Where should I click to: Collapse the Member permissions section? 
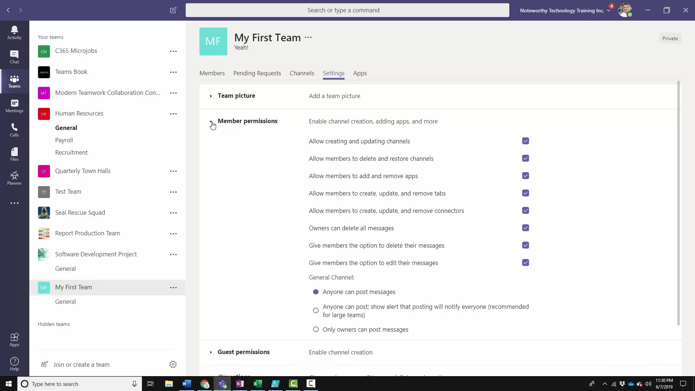coord(211,121)
